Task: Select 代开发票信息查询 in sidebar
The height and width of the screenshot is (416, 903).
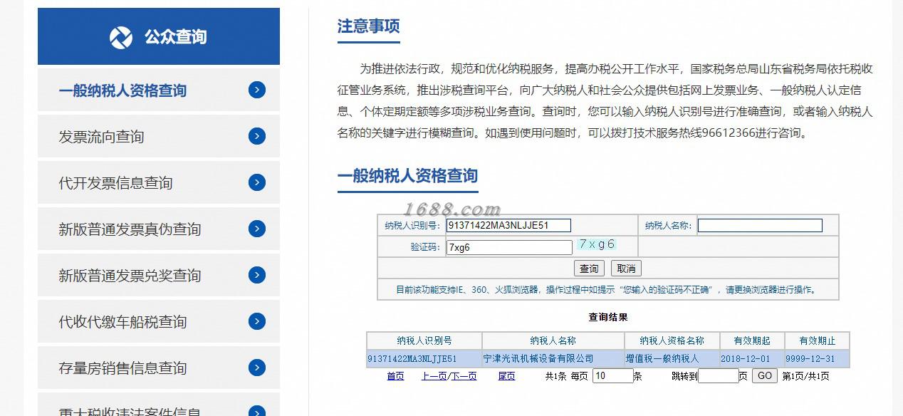Action: pyautogui.click(x=159, y=182)
